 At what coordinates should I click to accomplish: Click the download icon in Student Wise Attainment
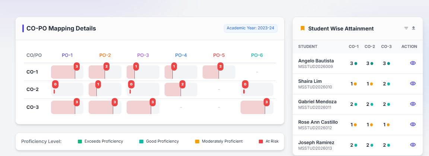[413, 28]
